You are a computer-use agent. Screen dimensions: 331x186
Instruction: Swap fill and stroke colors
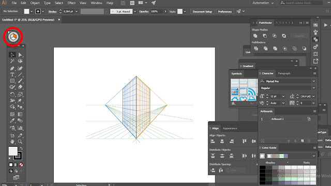pos(21,148)
